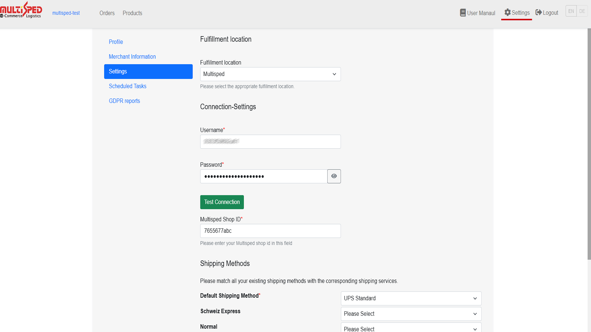Expand the Normal shipping method dropdown
The height and width of the screenshot is (332, 591).
point(411,328)
